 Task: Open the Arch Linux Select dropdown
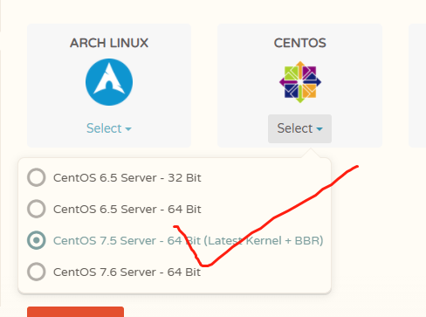(x=109, y=128)
